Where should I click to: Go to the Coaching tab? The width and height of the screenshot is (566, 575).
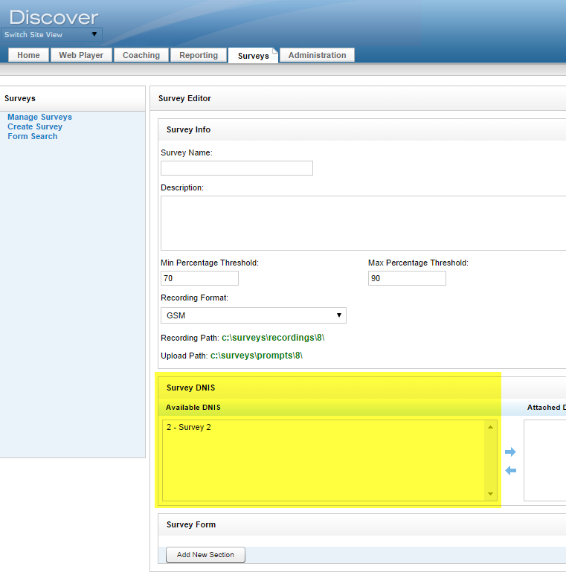(x=141, y=55)
